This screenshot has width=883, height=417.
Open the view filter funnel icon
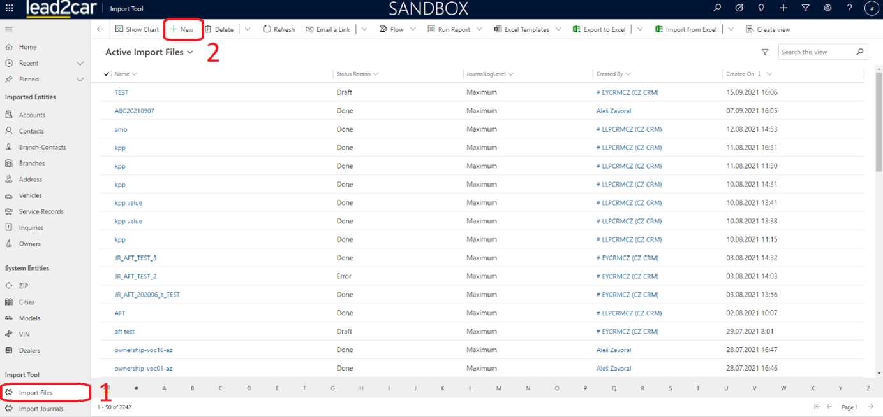765,52
